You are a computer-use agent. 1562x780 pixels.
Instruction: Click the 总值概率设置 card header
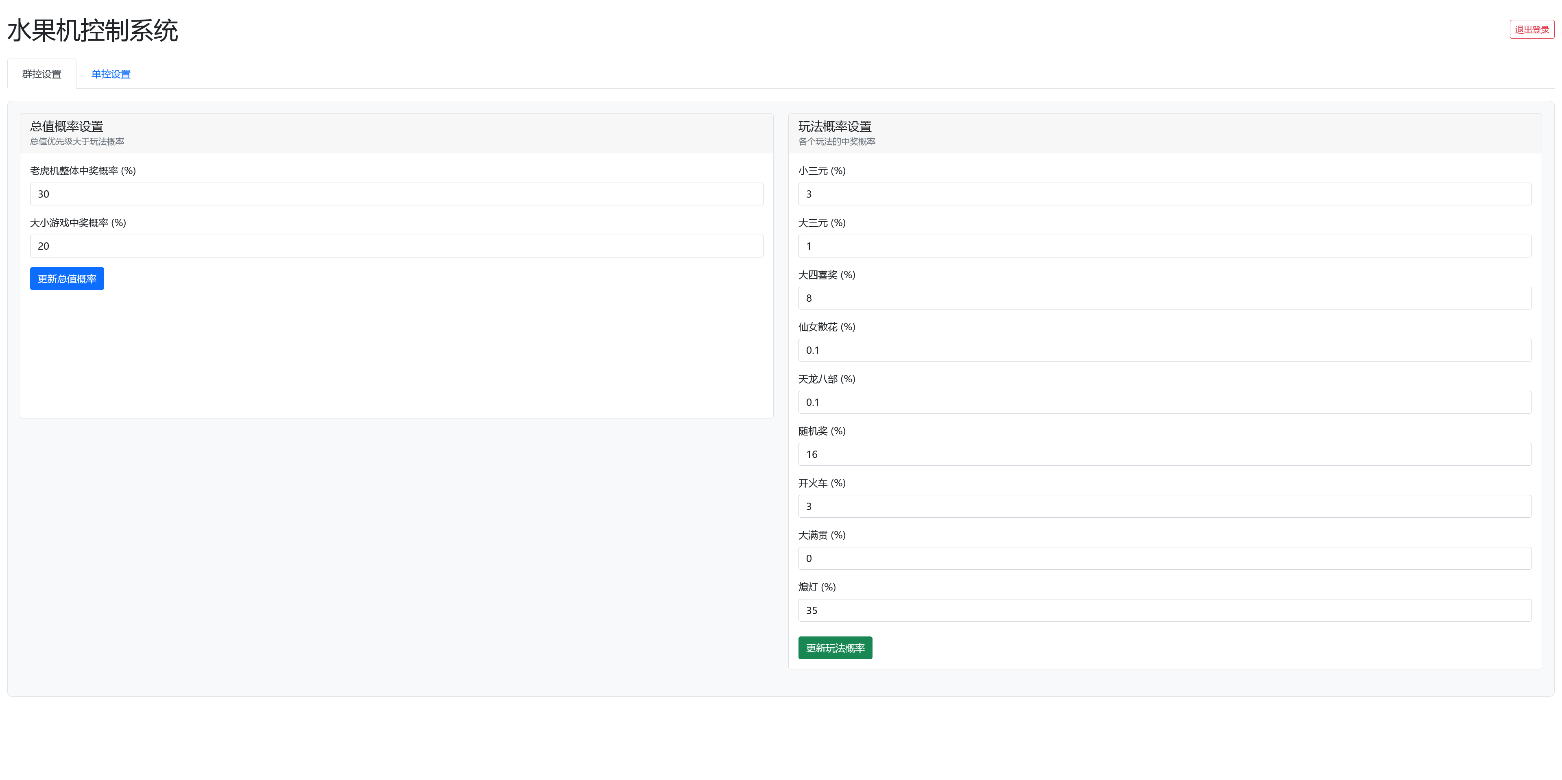[x=67, y=126]
